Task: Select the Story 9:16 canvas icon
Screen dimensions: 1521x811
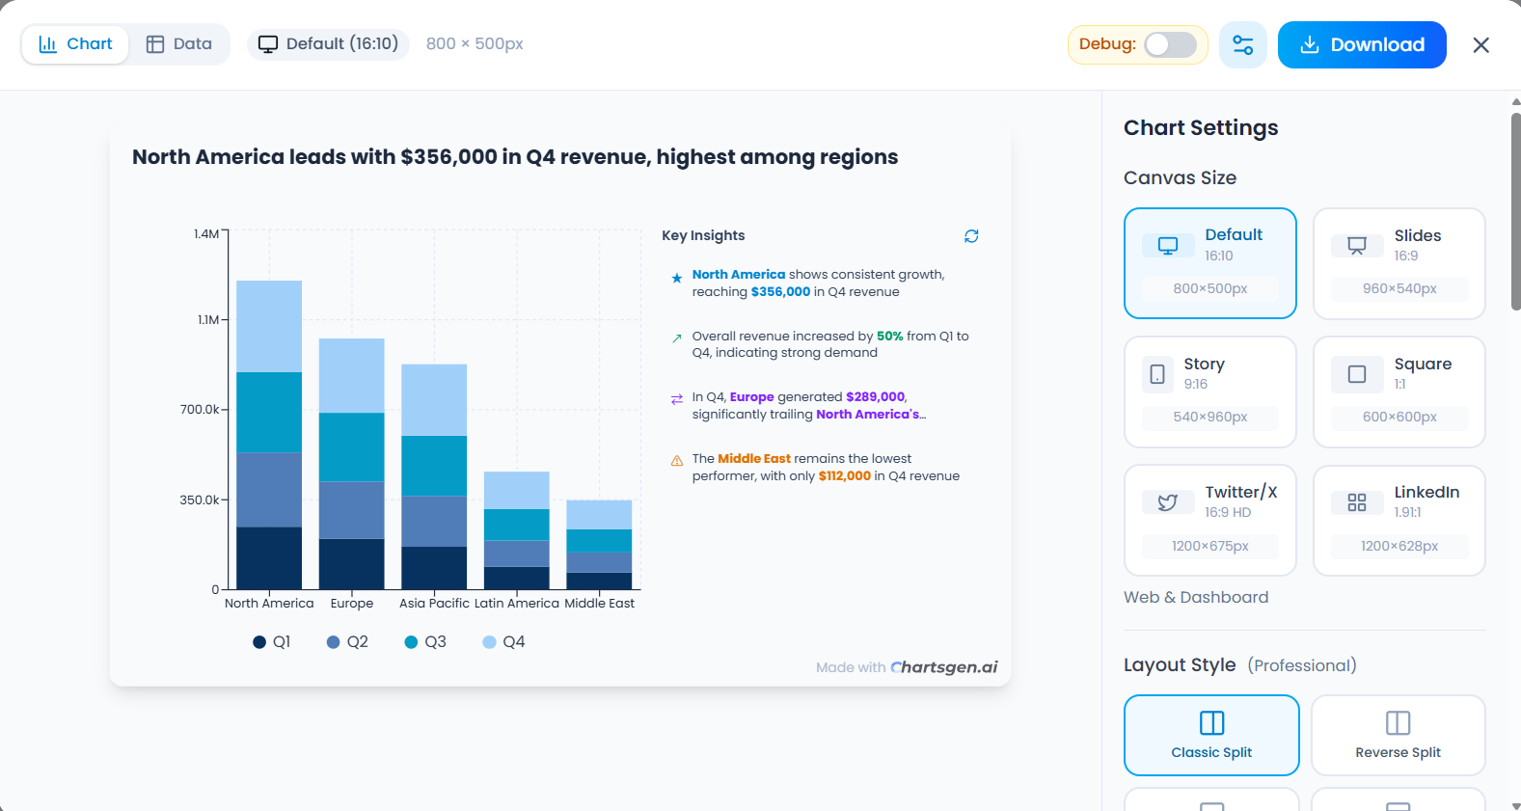Action: 1157,374
